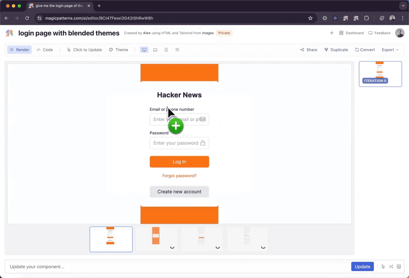Click the orange Log In button

click(179, 162)
